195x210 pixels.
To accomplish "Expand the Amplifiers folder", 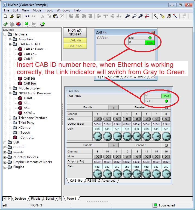I will click(x=10, y=39).
